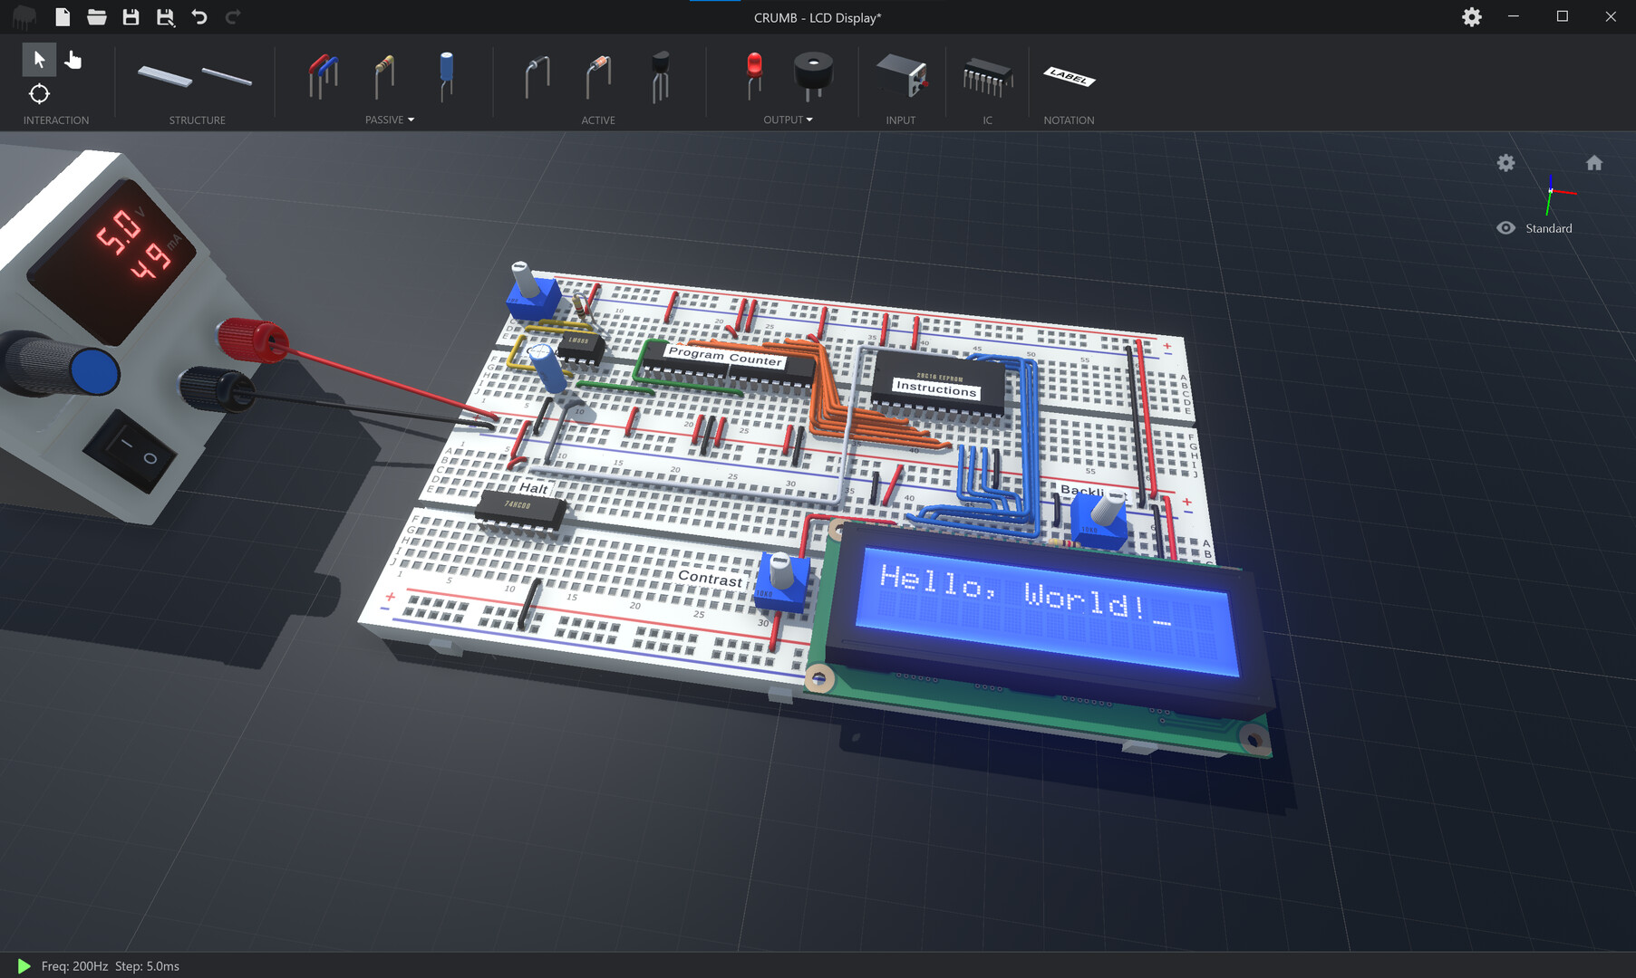The width and height of the screenshot is (1636, 978).
Task: Choose the buzzer output component
Action: pyautogui.click(x=813, y=77)
